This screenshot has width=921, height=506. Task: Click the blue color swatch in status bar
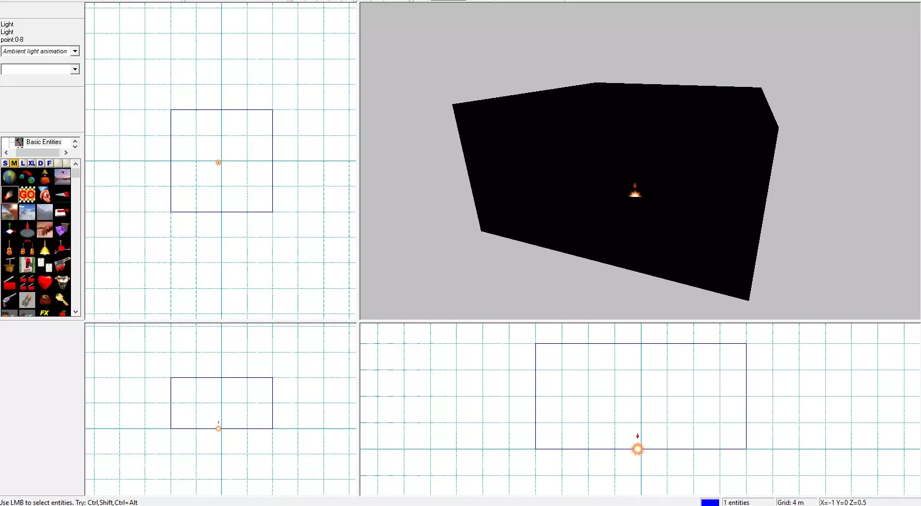pyautogui.click(x=710, y=502)
